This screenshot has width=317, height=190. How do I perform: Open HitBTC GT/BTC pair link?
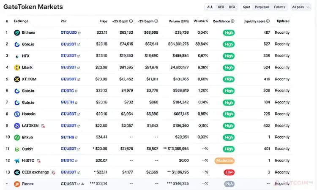(x=67, y=160)
